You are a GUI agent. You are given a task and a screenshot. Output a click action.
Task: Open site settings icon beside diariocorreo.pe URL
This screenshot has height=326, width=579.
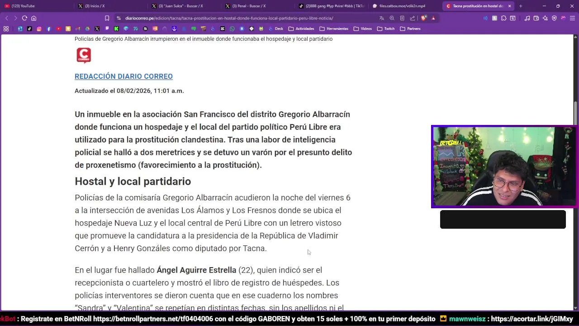pos(119,18)
